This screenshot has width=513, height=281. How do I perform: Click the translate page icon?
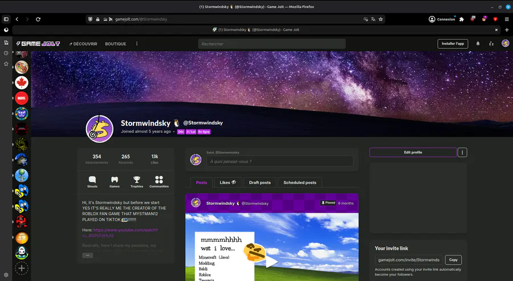[x=373, y=19]
